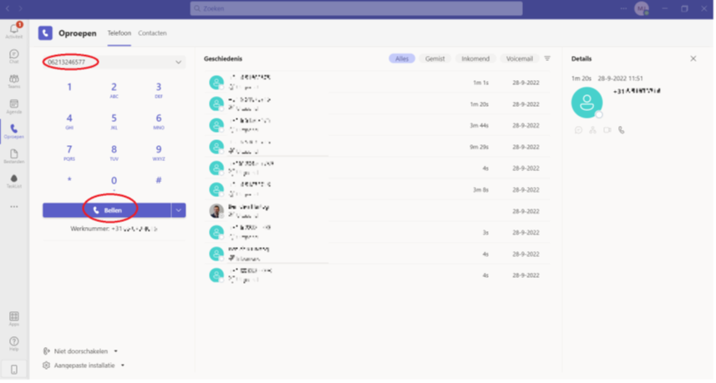This screenshot has width=716, height=383.
Task: Open the Apps icon in sidebar
Action: [13, 318]
